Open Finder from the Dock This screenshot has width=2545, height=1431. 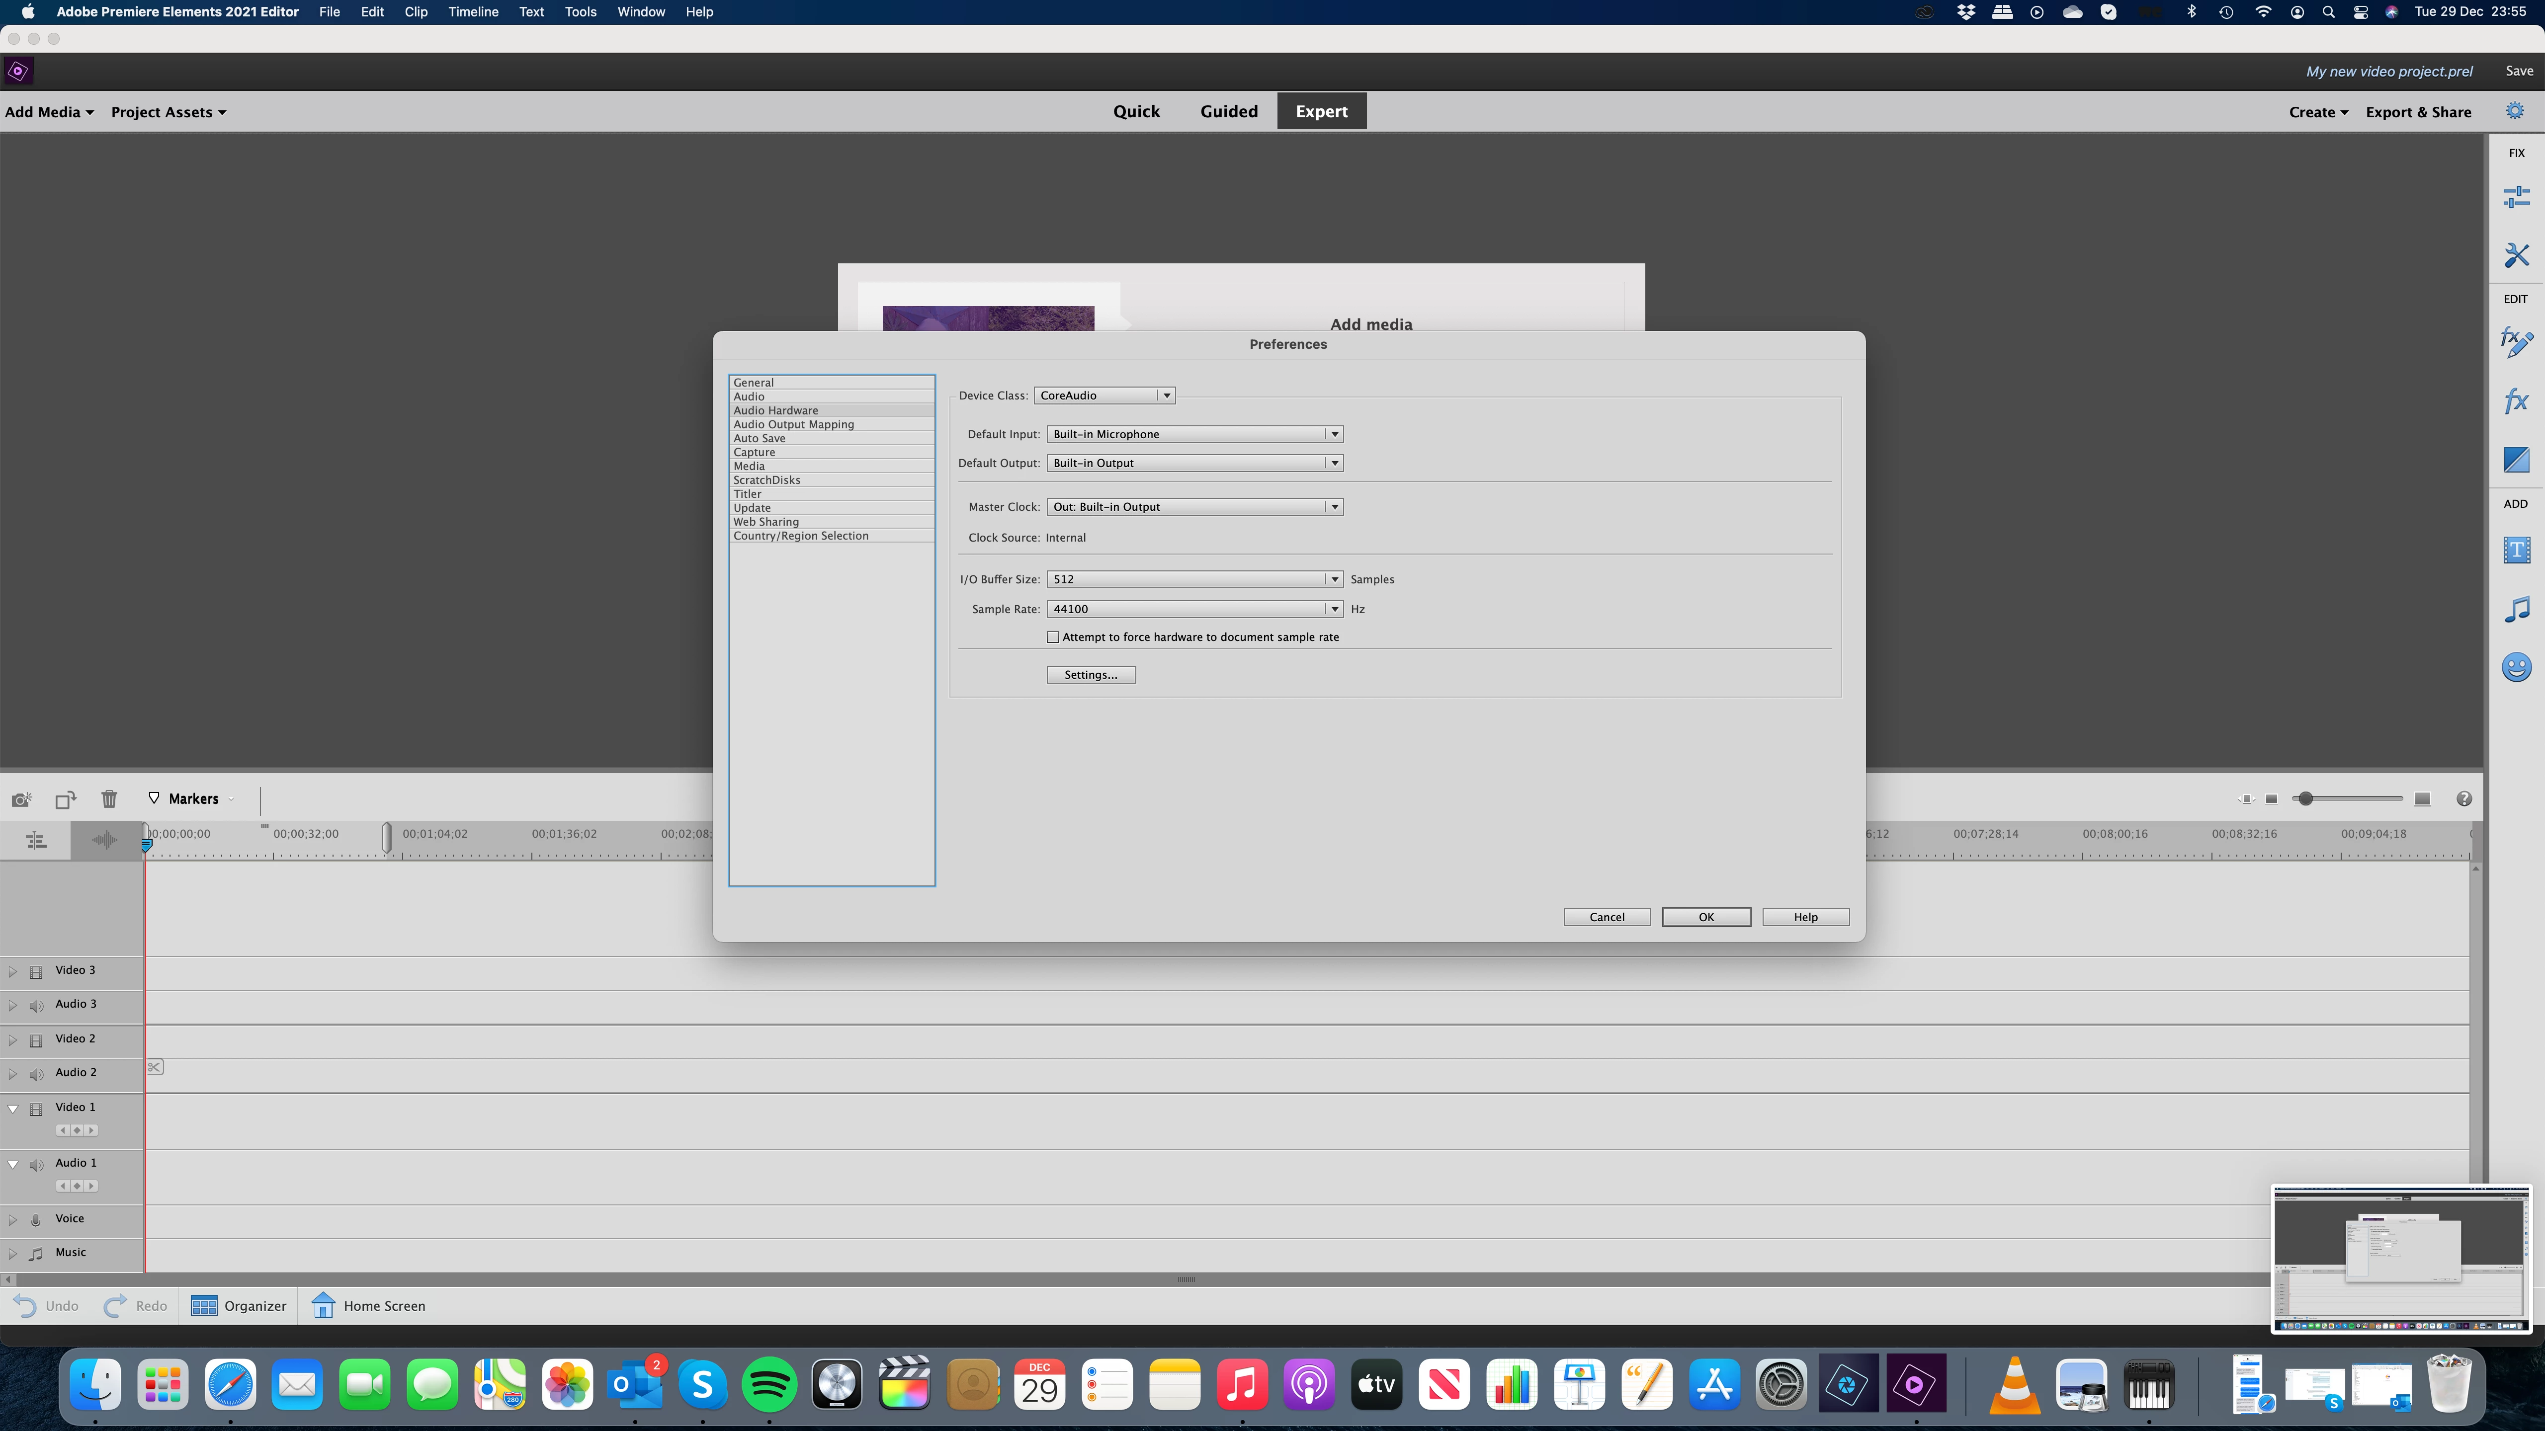coord(96,1385)
